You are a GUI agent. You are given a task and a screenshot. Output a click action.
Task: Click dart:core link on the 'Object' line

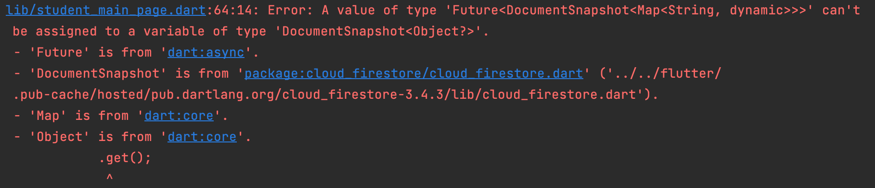pos(202,137)
